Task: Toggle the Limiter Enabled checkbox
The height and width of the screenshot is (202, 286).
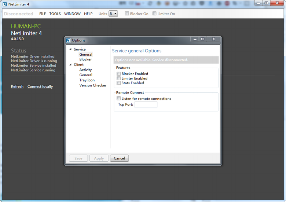Action: (118, 78)
